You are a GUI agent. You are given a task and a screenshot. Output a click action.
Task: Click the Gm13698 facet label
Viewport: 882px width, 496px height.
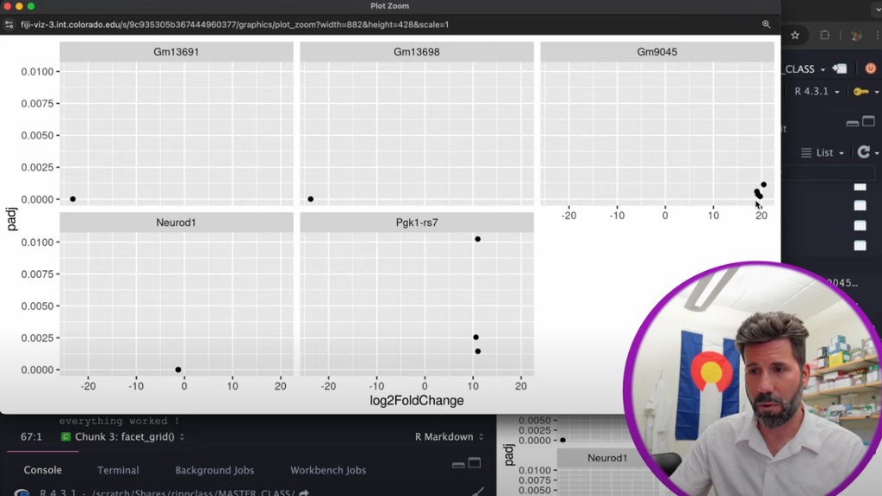point(416,52)
